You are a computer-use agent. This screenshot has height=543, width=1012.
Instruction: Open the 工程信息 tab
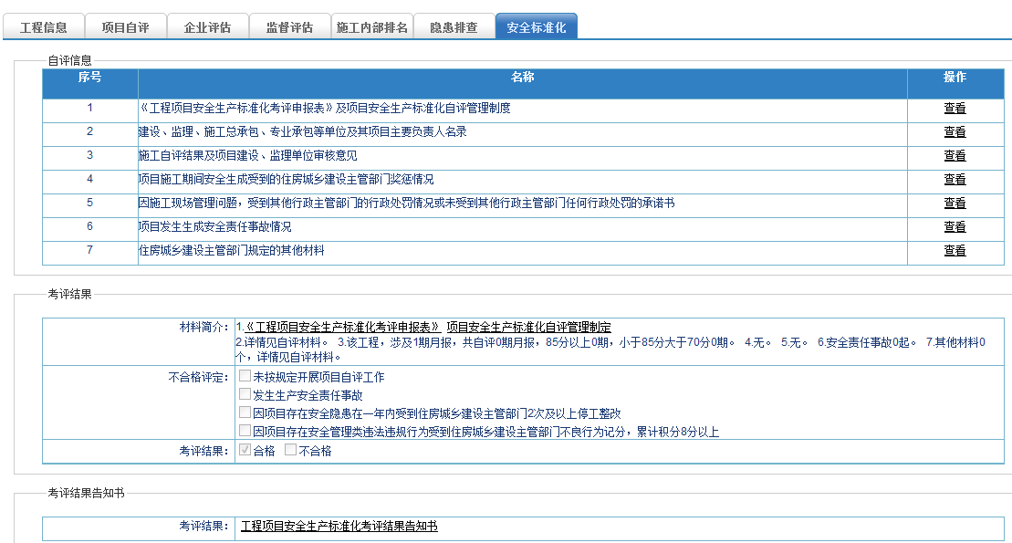pos(43,27)
